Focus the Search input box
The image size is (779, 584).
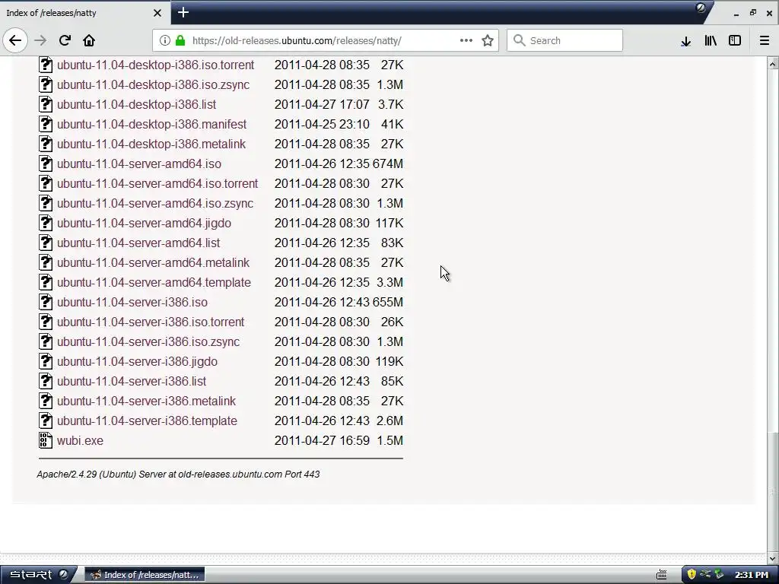pyautogui.click(x=564, y=40)
